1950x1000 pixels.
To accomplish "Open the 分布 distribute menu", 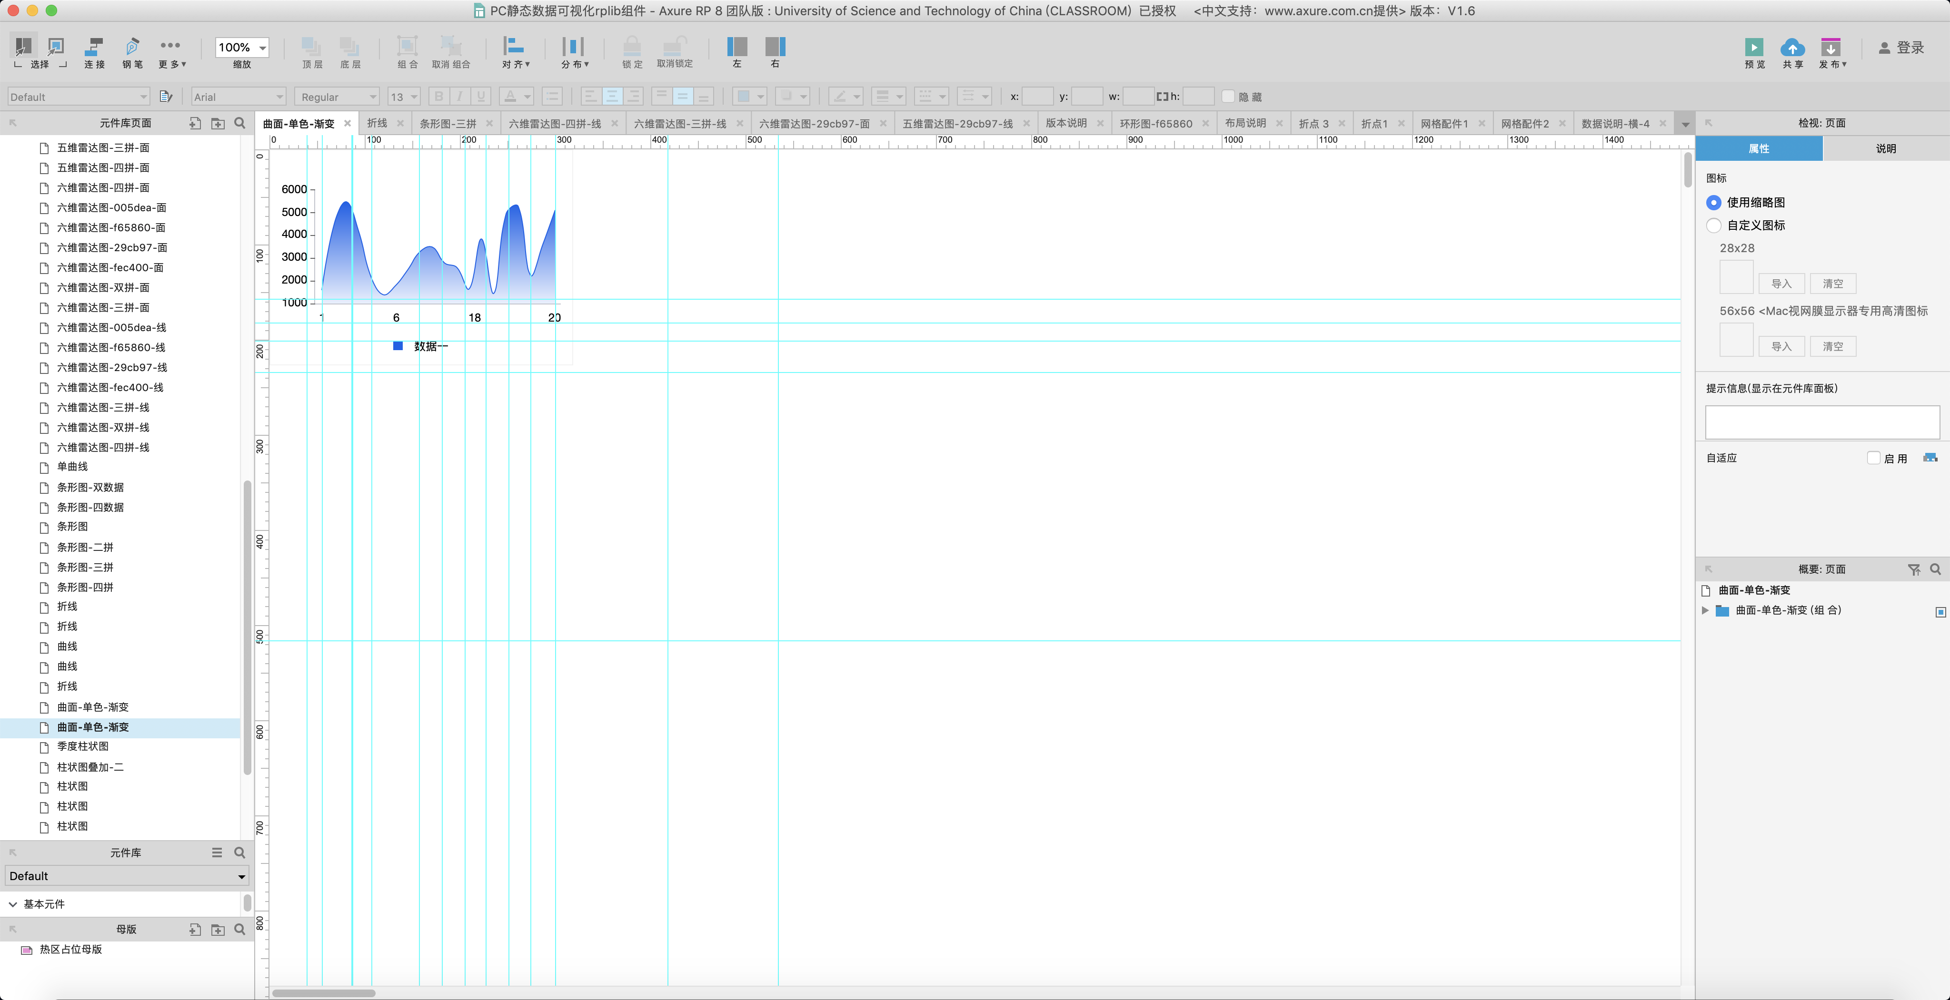I will pyautogui.click(x=575, y=53).
